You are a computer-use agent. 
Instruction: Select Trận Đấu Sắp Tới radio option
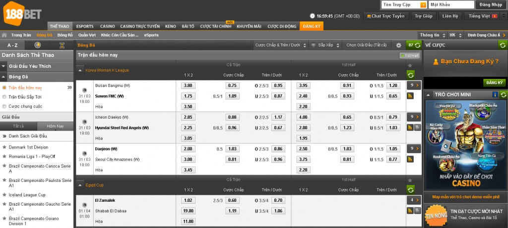tap(4, 97)
